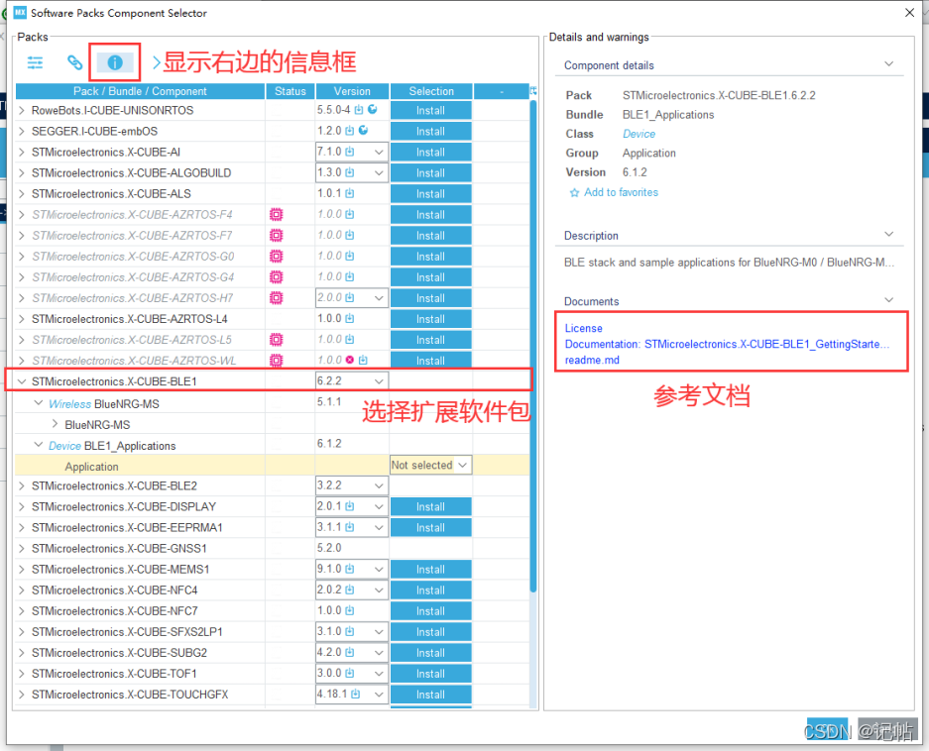This screenshot has width=929, height=751.
Task: Collapse the Device BLE1_Applications bundle
Action: click(x=39, y=444)
